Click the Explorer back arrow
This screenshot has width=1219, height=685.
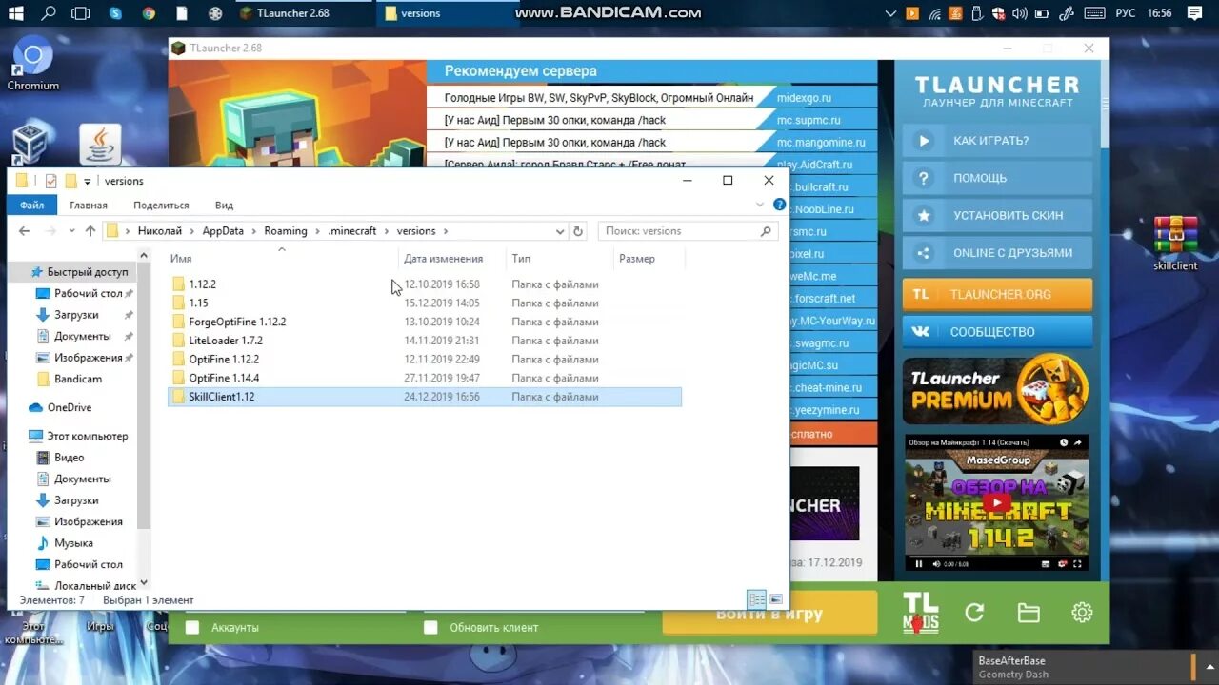click(x=25, y=231)
